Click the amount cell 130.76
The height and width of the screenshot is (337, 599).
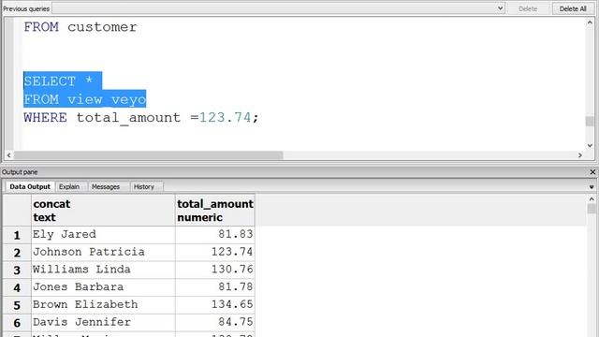[215, 270]
